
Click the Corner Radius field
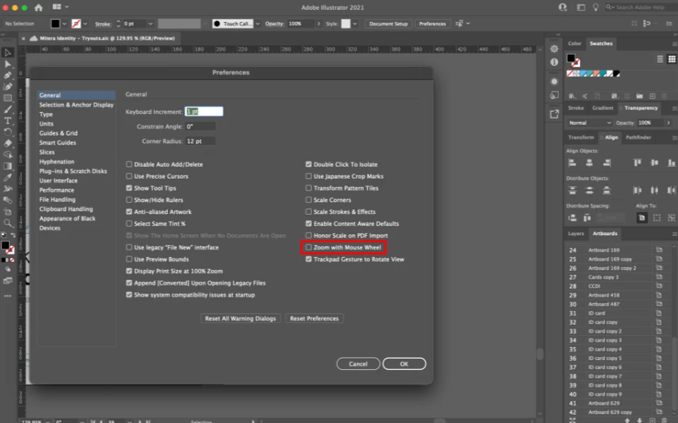pos(200,141)
